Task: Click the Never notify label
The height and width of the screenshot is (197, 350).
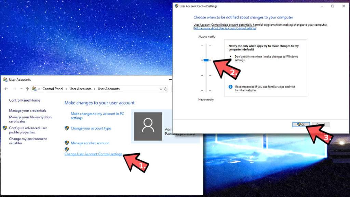Action: pyautogui.click(x=206, y=100)
